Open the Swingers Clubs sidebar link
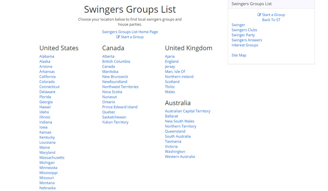The image size is (328, 191). pos(244,30)
